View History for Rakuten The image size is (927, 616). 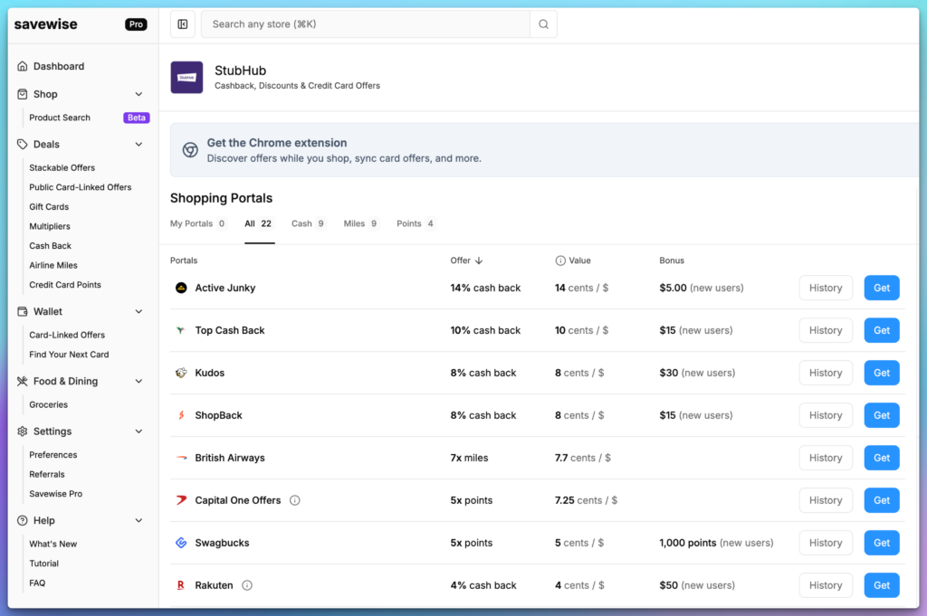click(x=826, y=585)
